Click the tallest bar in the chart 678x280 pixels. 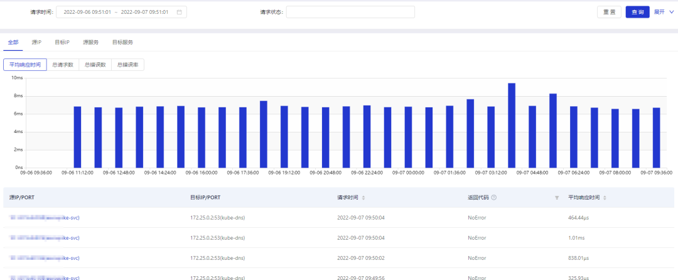coord(512,126)
